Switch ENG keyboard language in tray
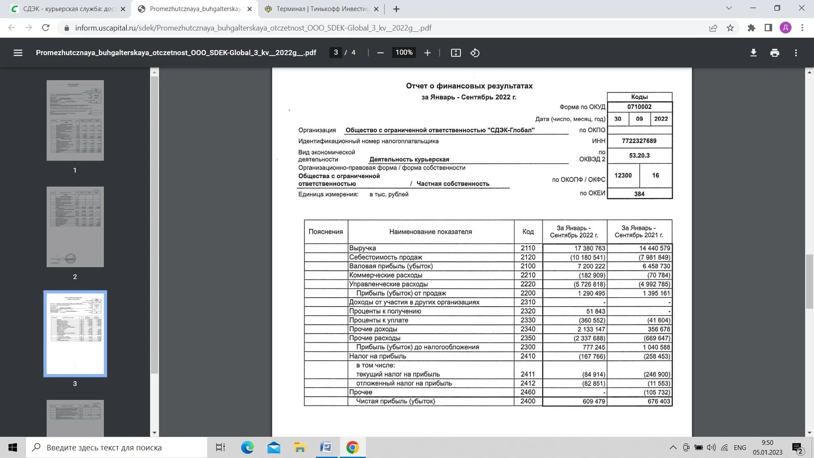This screenshot has height=458, width=814. 740,447
